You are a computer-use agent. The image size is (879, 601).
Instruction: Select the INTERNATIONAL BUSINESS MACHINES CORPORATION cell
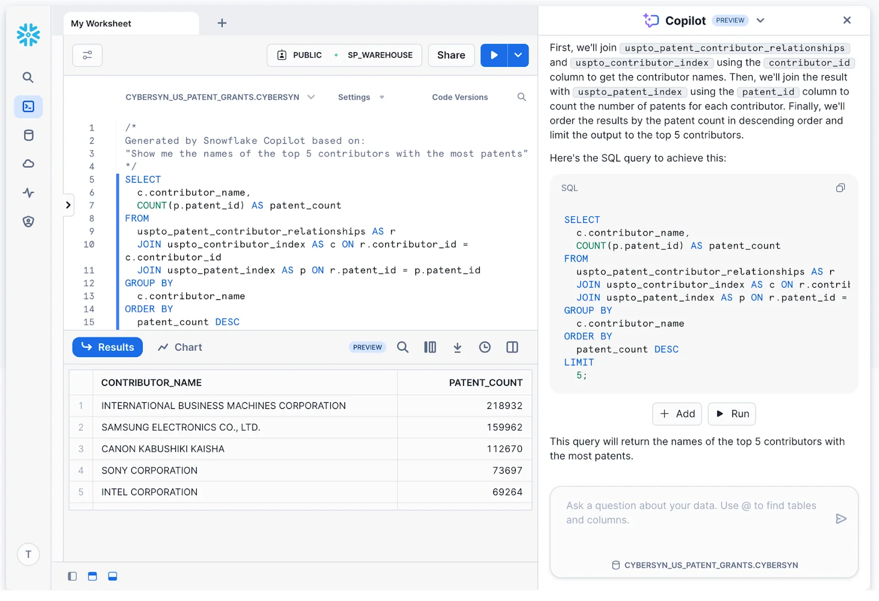245,406
